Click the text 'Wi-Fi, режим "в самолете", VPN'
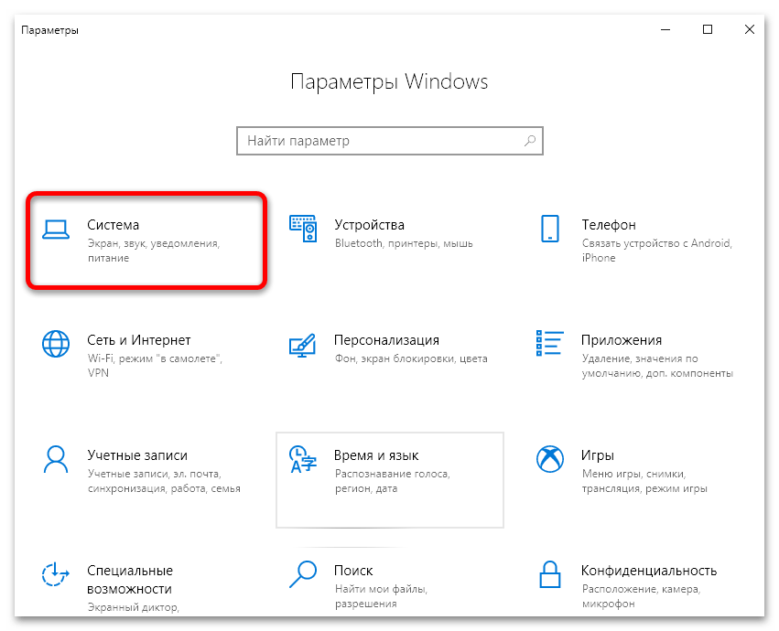 tap(155, 366)
